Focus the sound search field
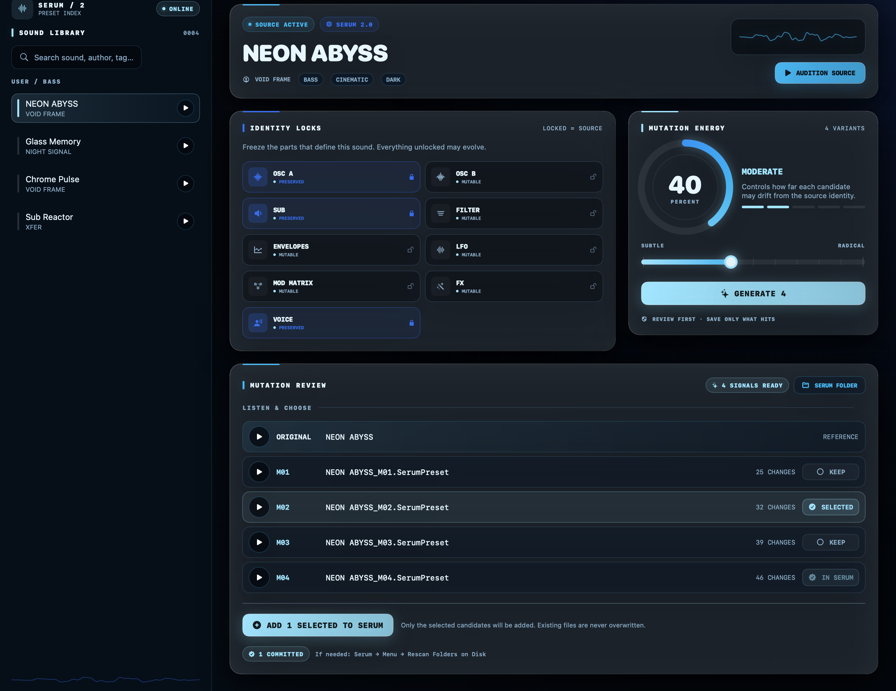The width and height of the screenshot is (896, 691). pyautogui.click(x=76, y=57)
